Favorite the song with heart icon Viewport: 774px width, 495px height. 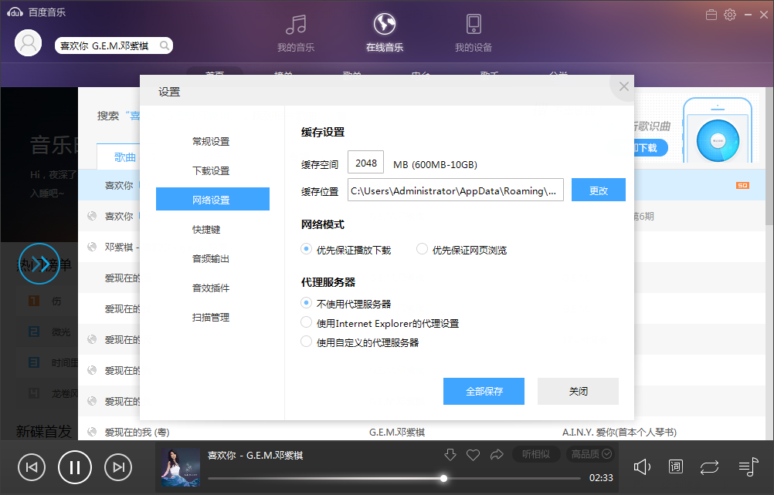click(474, 455)
